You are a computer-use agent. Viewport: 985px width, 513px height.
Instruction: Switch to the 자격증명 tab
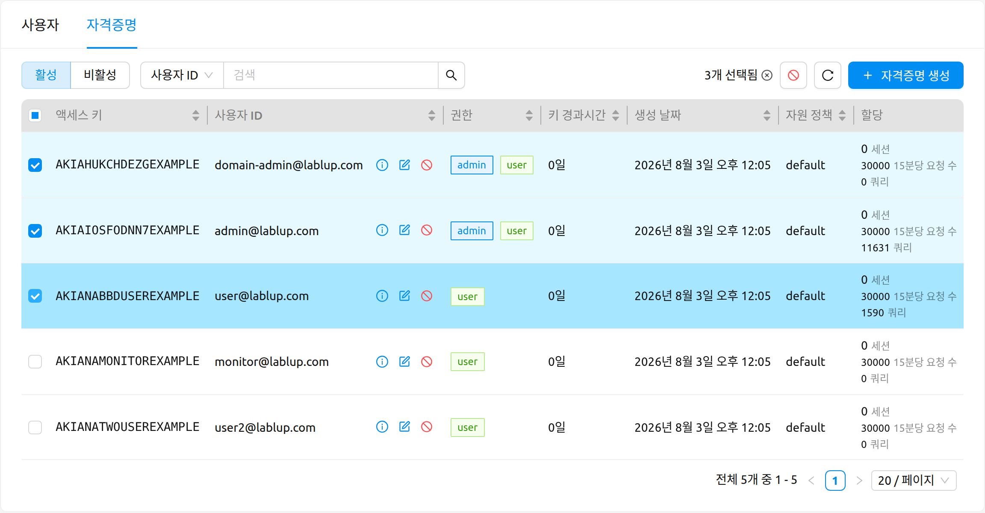click(x=112, y=25)
